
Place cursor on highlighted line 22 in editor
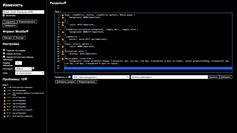coord(148,68)
